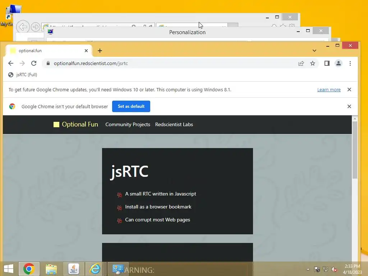Open the network tray icon
368x276 pixels.
[x=326, y=269]
